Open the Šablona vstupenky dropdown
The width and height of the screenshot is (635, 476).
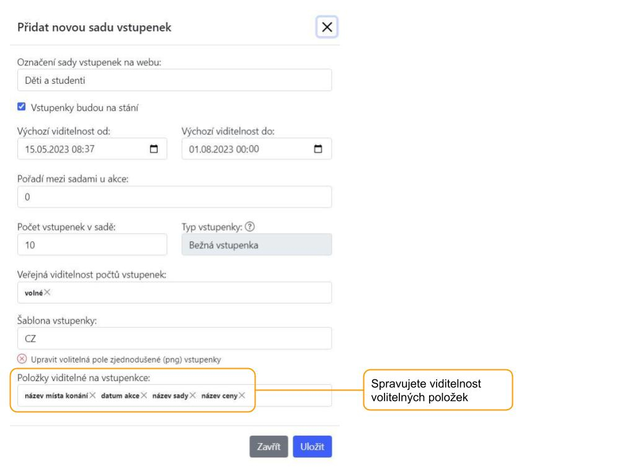tap(174, 338)
